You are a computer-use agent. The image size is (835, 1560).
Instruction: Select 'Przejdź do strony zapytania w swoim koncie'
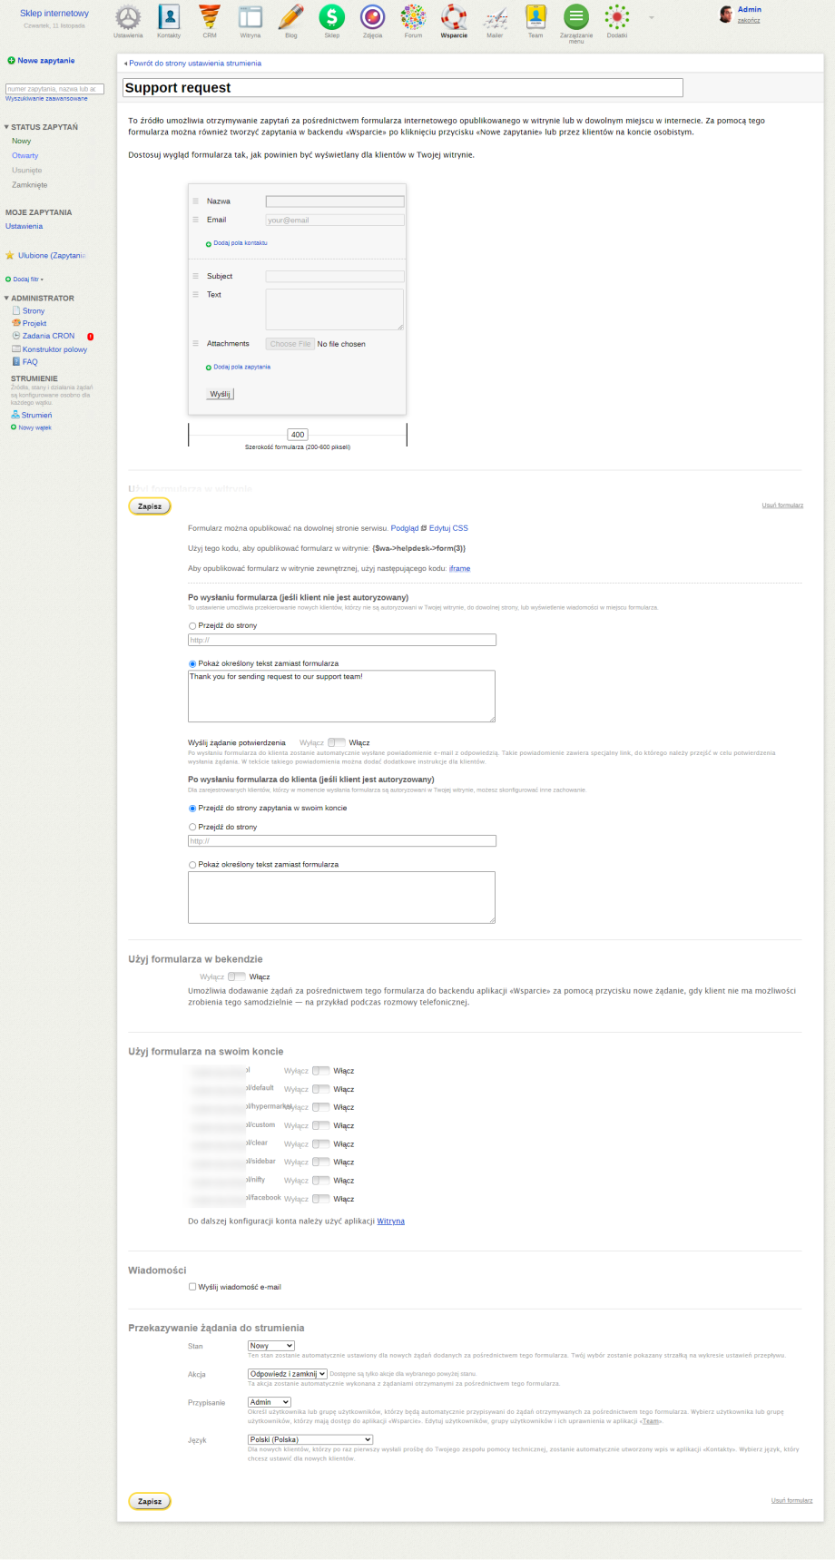click(192, 809)
